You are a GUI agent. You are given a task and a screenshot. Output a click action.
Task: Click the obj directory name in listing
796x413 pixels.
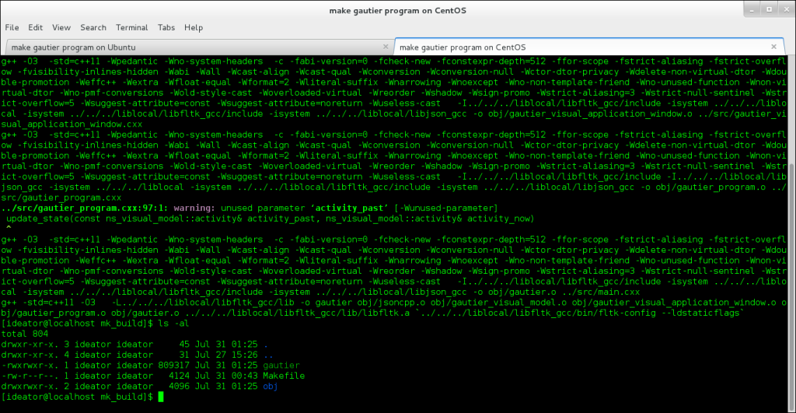271,386
